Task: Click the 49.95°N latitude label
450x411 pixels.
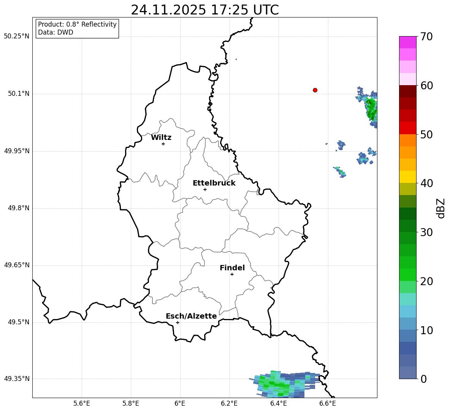Action: [17, 151]
